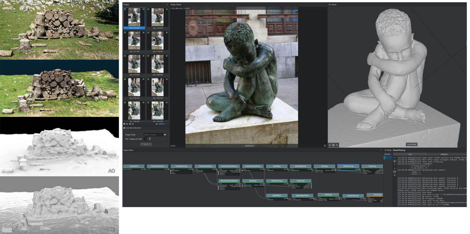The width and height of the screenshot is (470, 234).
Task: Click the scroll-to-top icon beside the log
Action: (x=395, y=165)
